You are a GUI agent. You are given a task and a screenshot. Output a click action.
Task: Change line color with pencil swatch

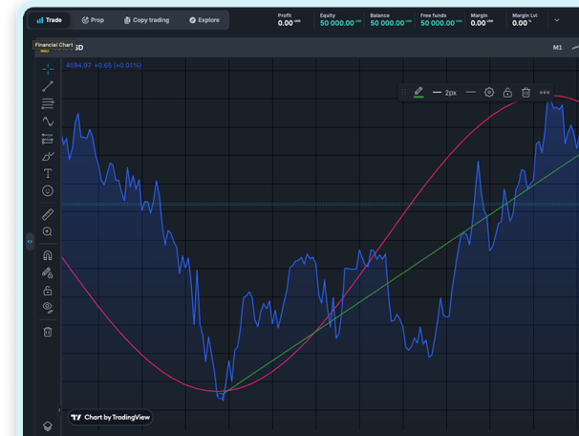coord(418,93)
